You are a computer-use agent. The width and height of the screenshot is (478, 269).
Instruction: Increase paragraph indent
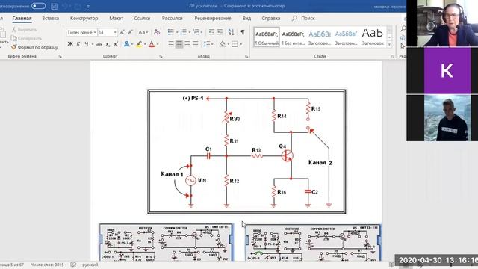220,32
